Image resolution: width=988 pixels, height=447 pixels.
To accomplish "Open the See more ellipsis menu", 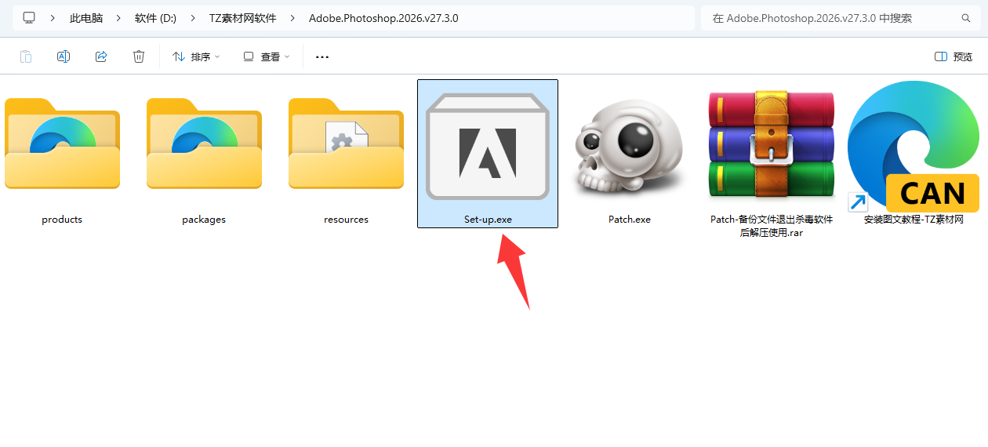I will (x=322, y=56).
